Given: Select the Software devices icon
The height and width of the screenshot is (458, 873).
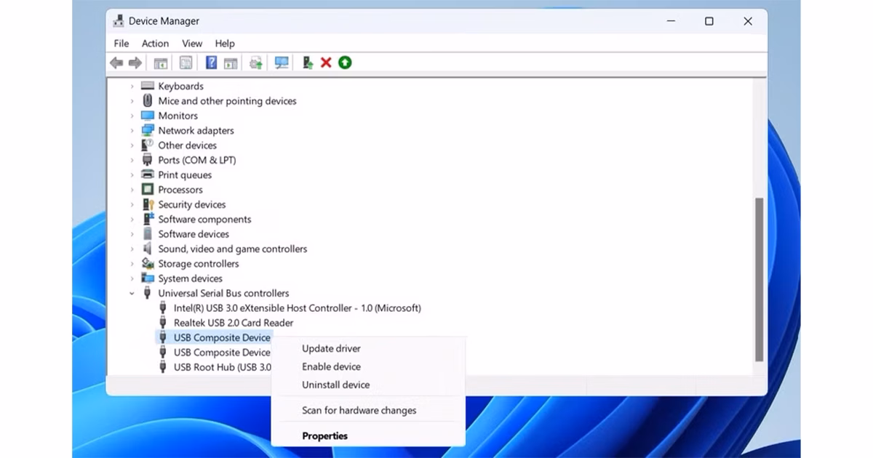Looking at the screenshot, I should coord(148,234).
